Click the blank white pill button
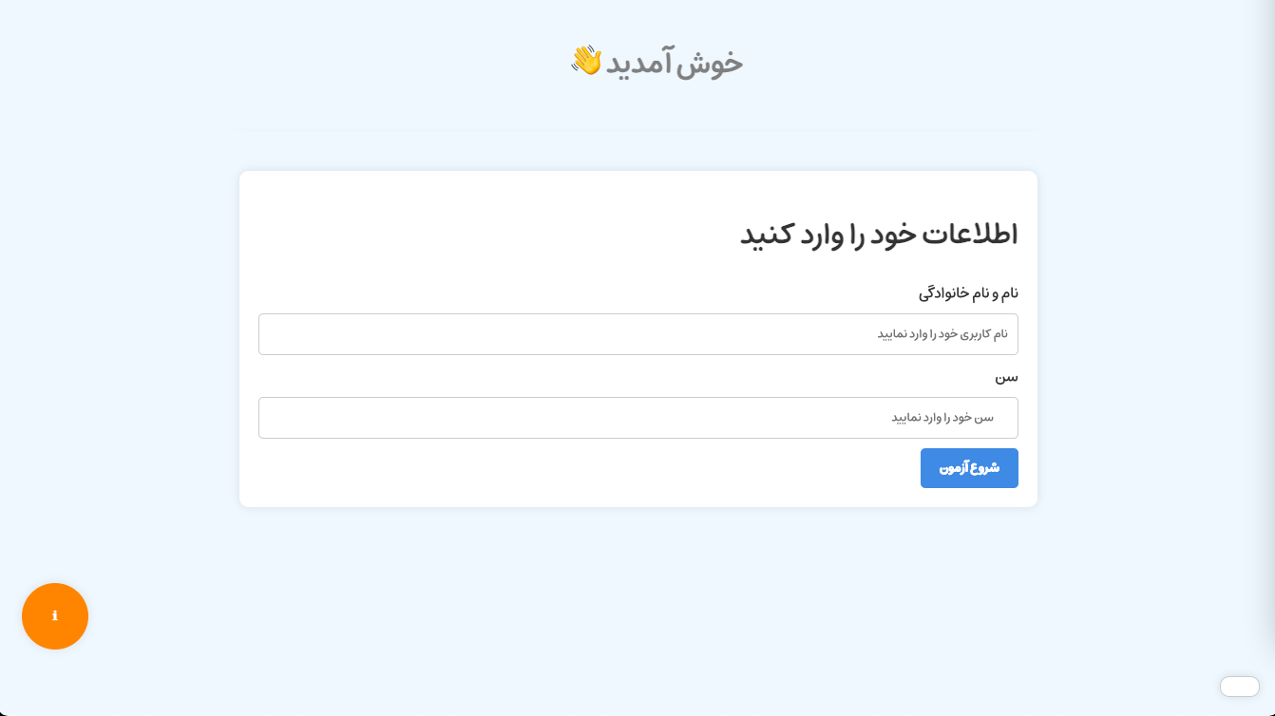Screen dimensions: 1275x716 click(1240, 687)
